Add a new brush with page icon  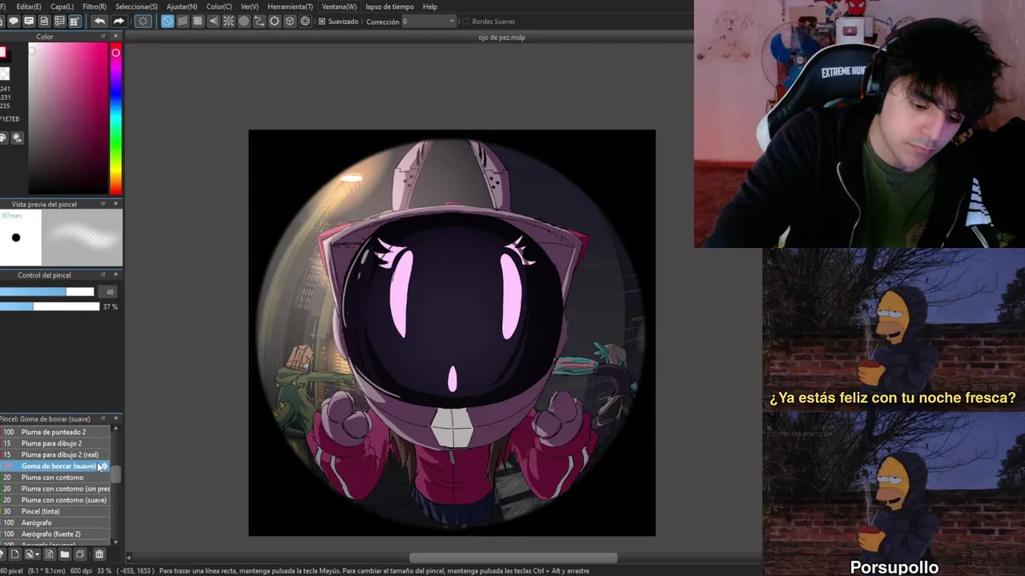[x=14, y=554]
